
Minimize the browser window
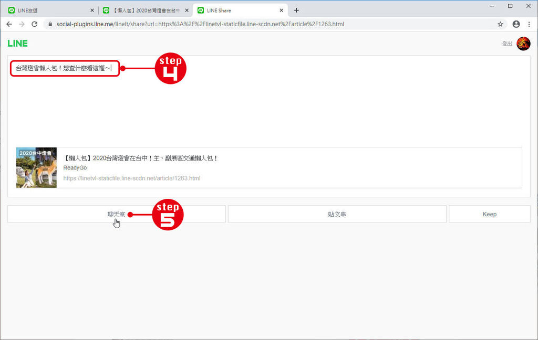(492, 6)
